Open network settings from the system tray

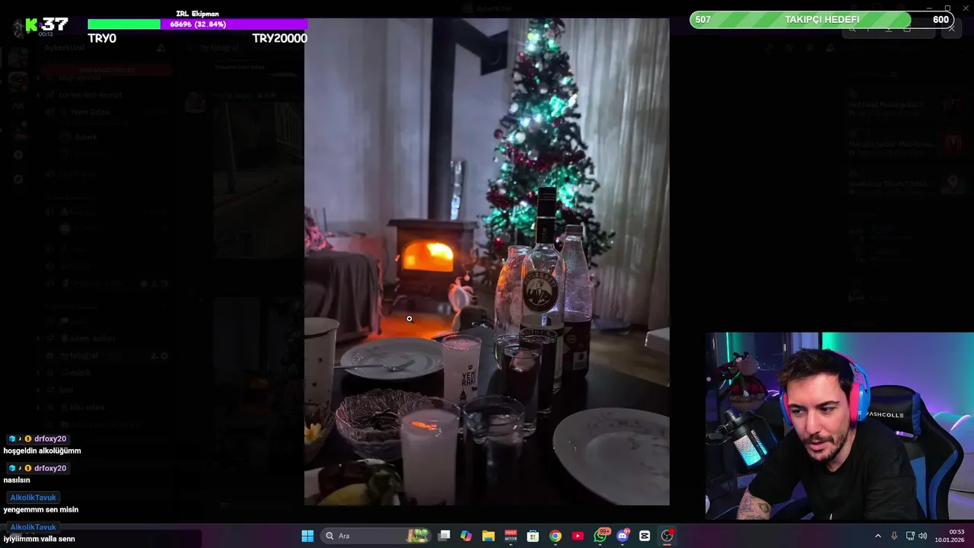(x=910, y=536)
